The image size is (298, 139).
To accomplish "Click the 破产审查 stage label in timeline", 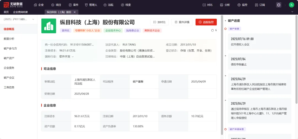I will click(235, 29).
